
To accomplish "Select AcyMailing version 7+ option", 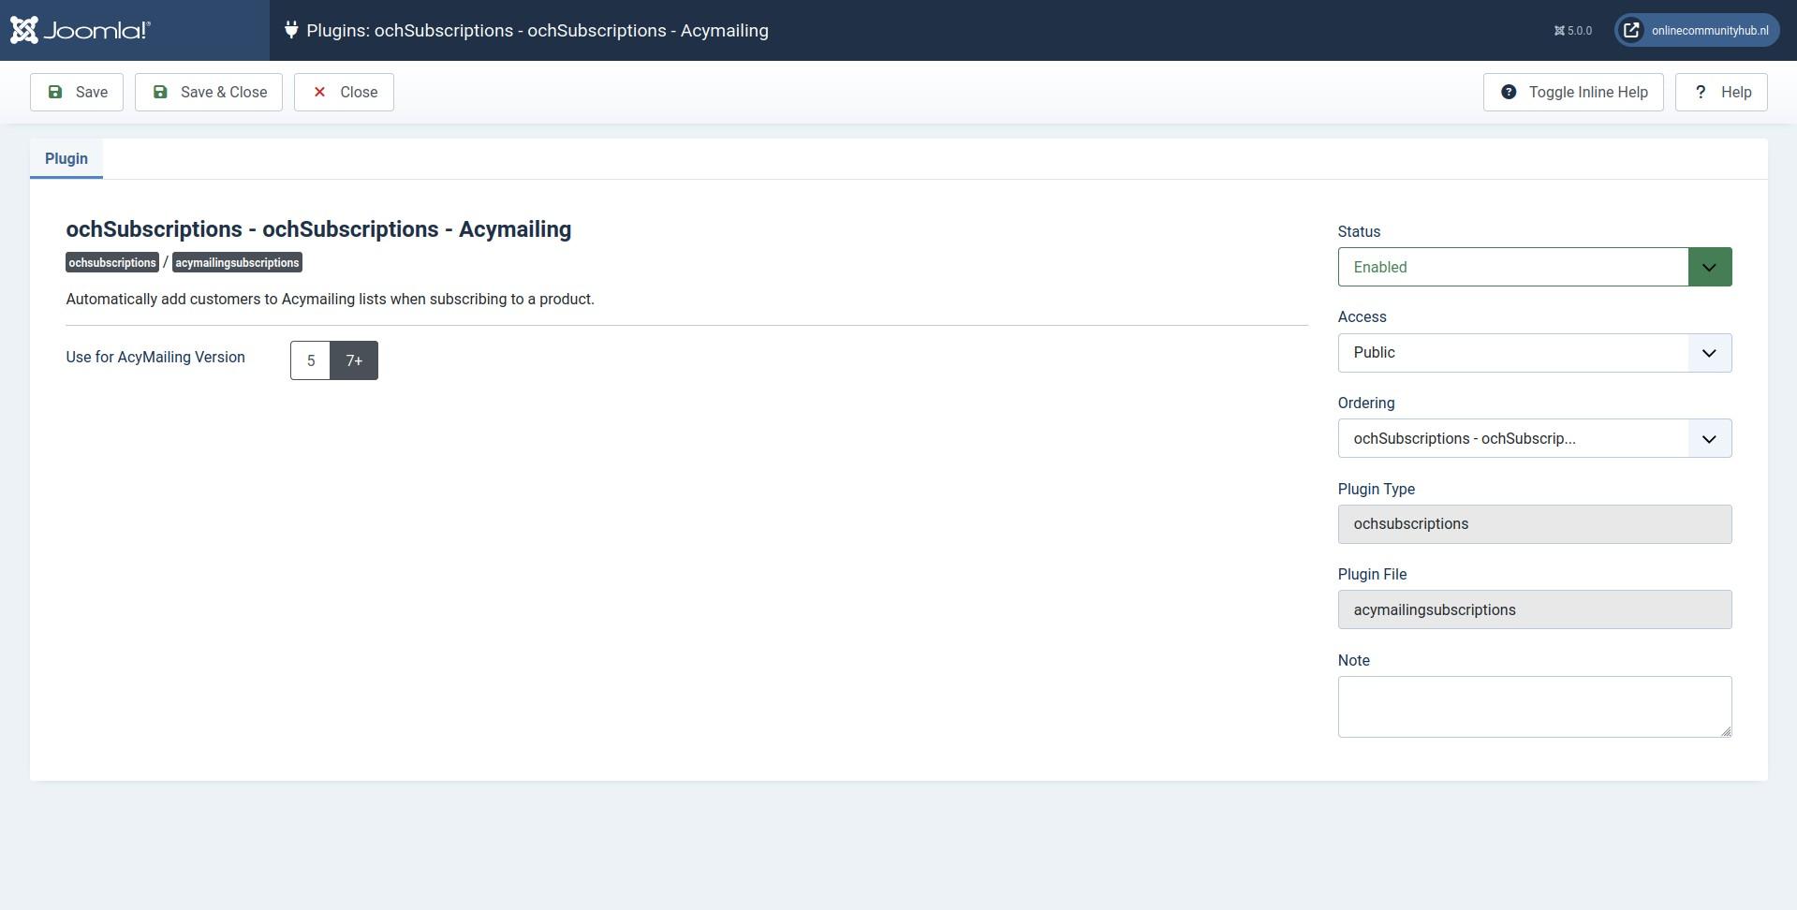I will point(354,360).
